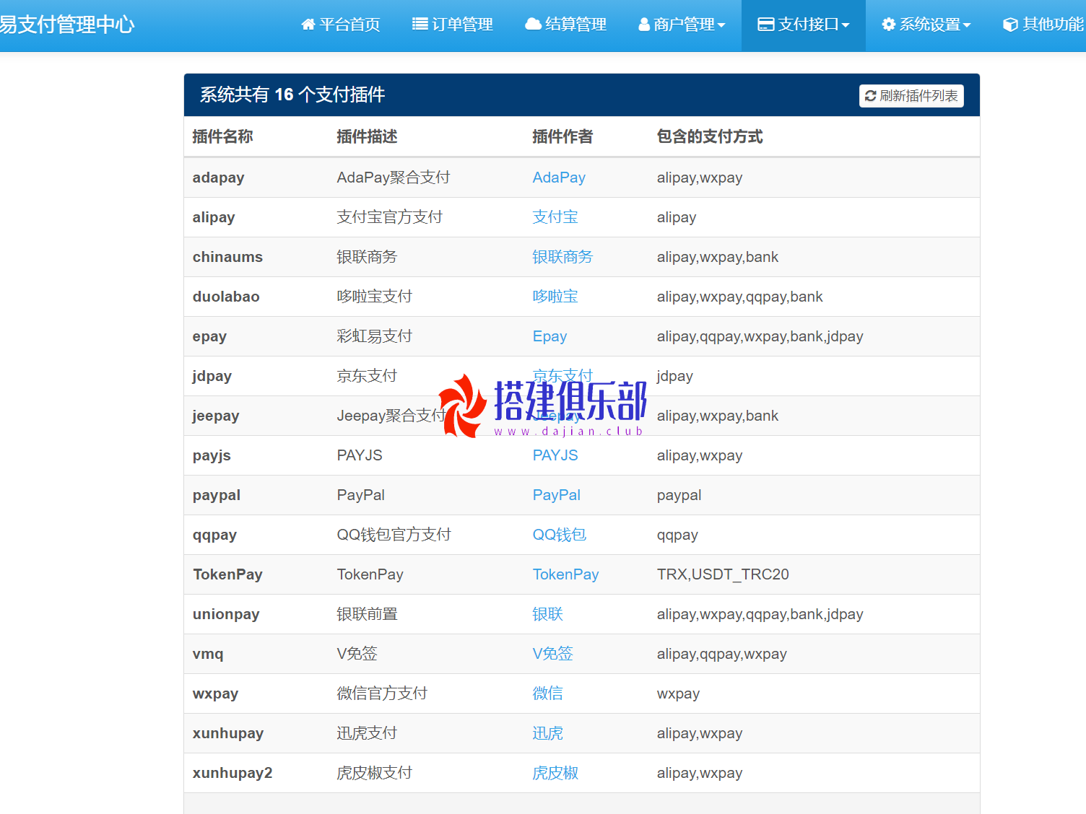Select the unionpay plugin name

pos(226,614)
